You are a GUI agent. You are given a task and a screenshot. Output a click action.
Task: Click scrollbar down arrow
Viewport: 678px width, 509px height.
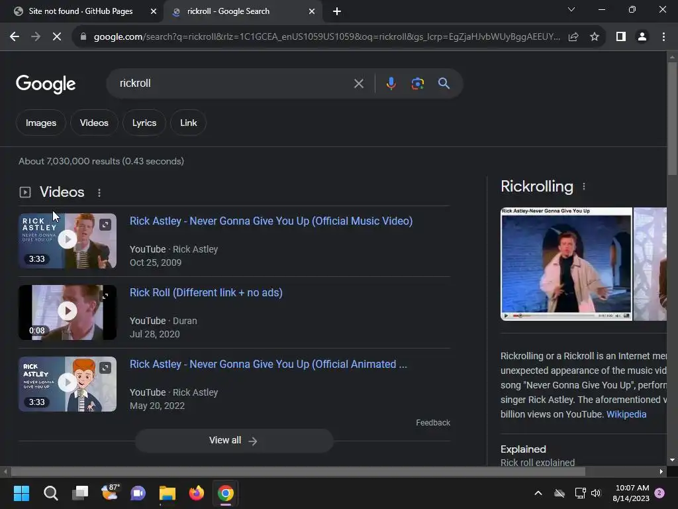point(672,460)
